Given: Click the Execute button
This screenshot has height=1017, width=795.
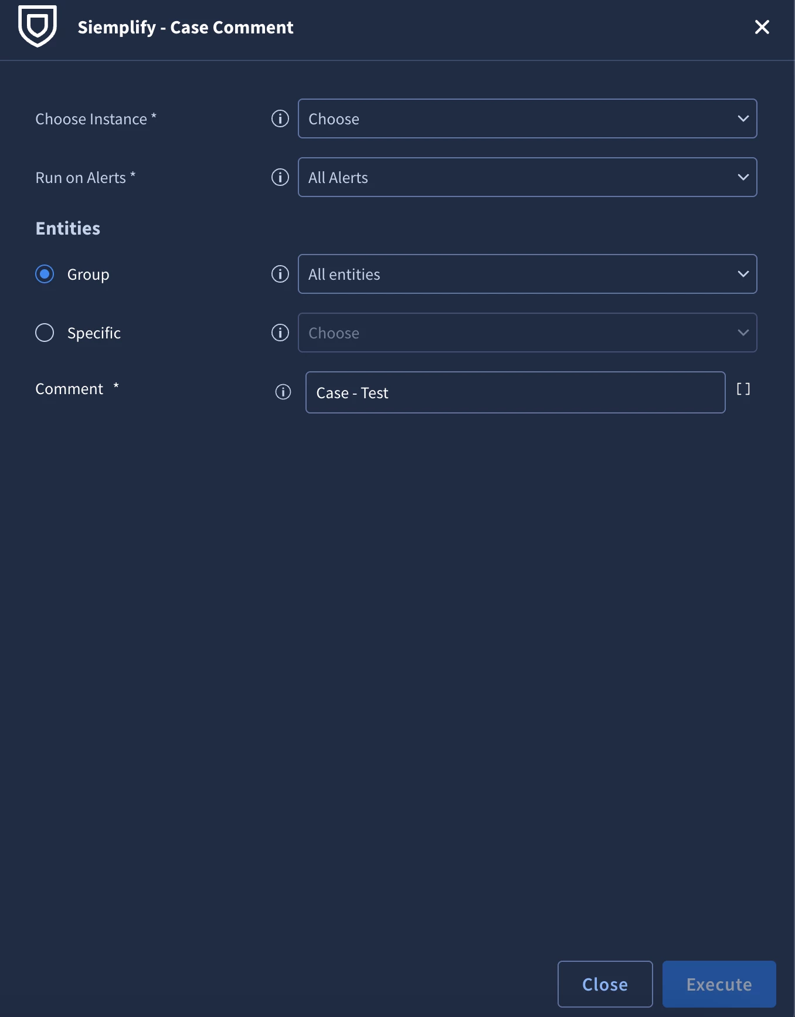Looking at the screenshot, I should click(x=719, y=984).
